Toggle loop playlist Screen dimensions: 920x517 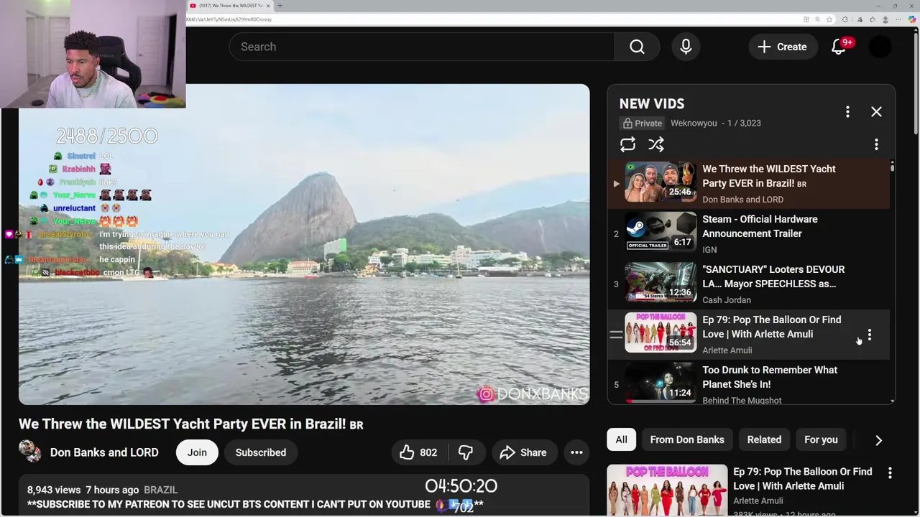point(627,144)
